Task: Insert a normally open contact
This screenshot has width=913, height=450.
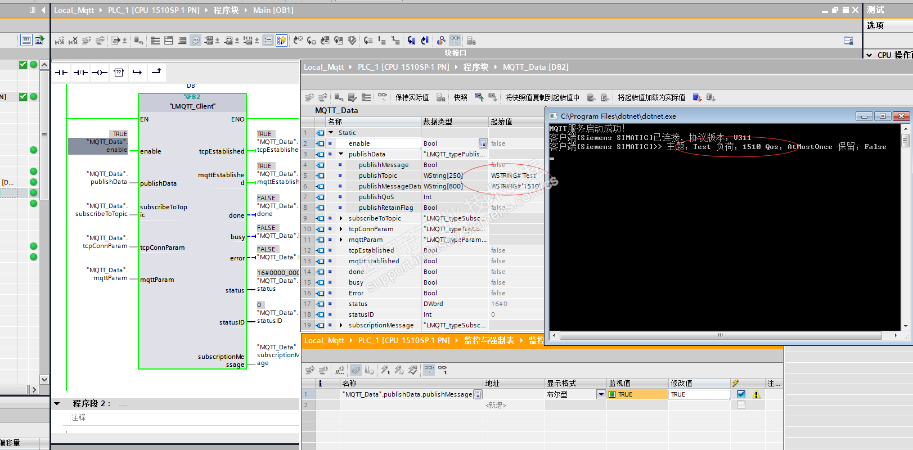Action: click(x=61, y=73)
